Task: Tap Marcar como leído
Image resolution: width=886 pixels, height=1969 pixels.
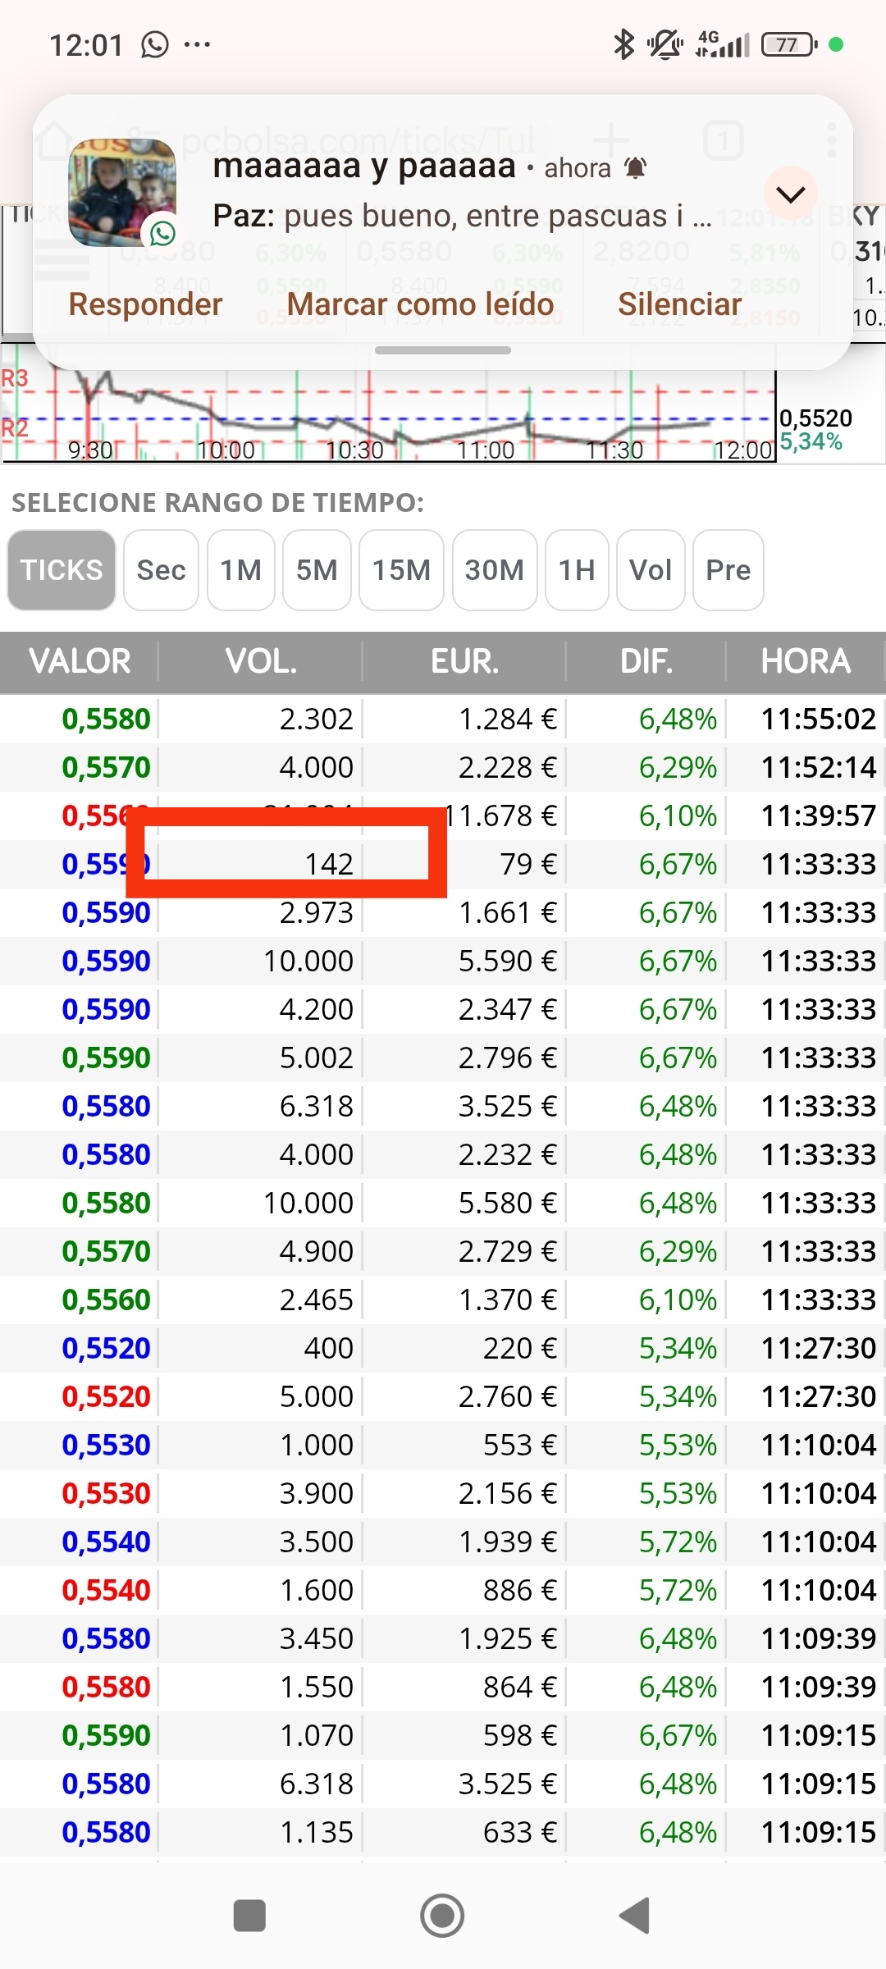Action: tap(420, 304)
